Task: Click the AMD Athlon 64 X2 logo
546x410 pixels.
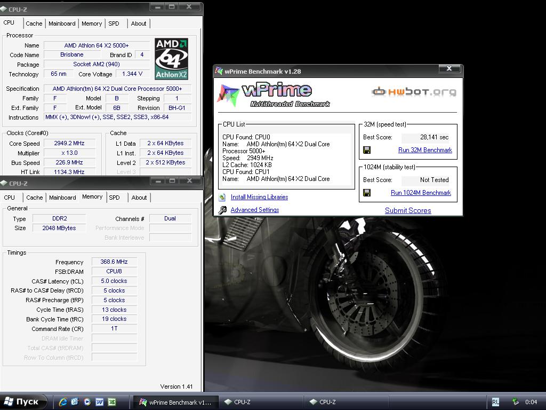Action: [x=171, y=59]
